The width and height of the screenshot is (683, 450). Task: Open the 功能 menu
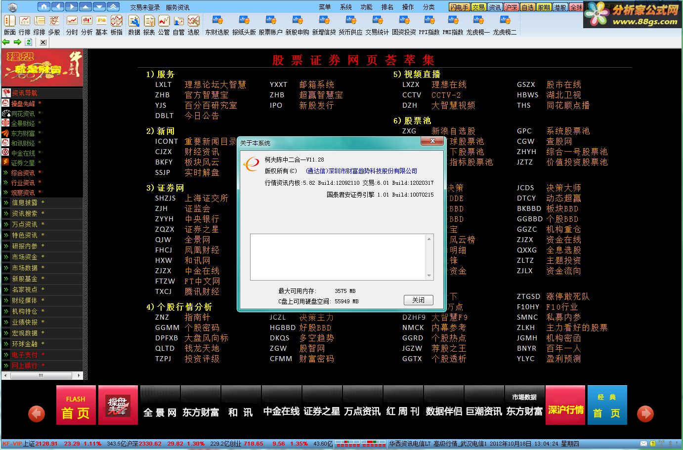click(367, 7)
